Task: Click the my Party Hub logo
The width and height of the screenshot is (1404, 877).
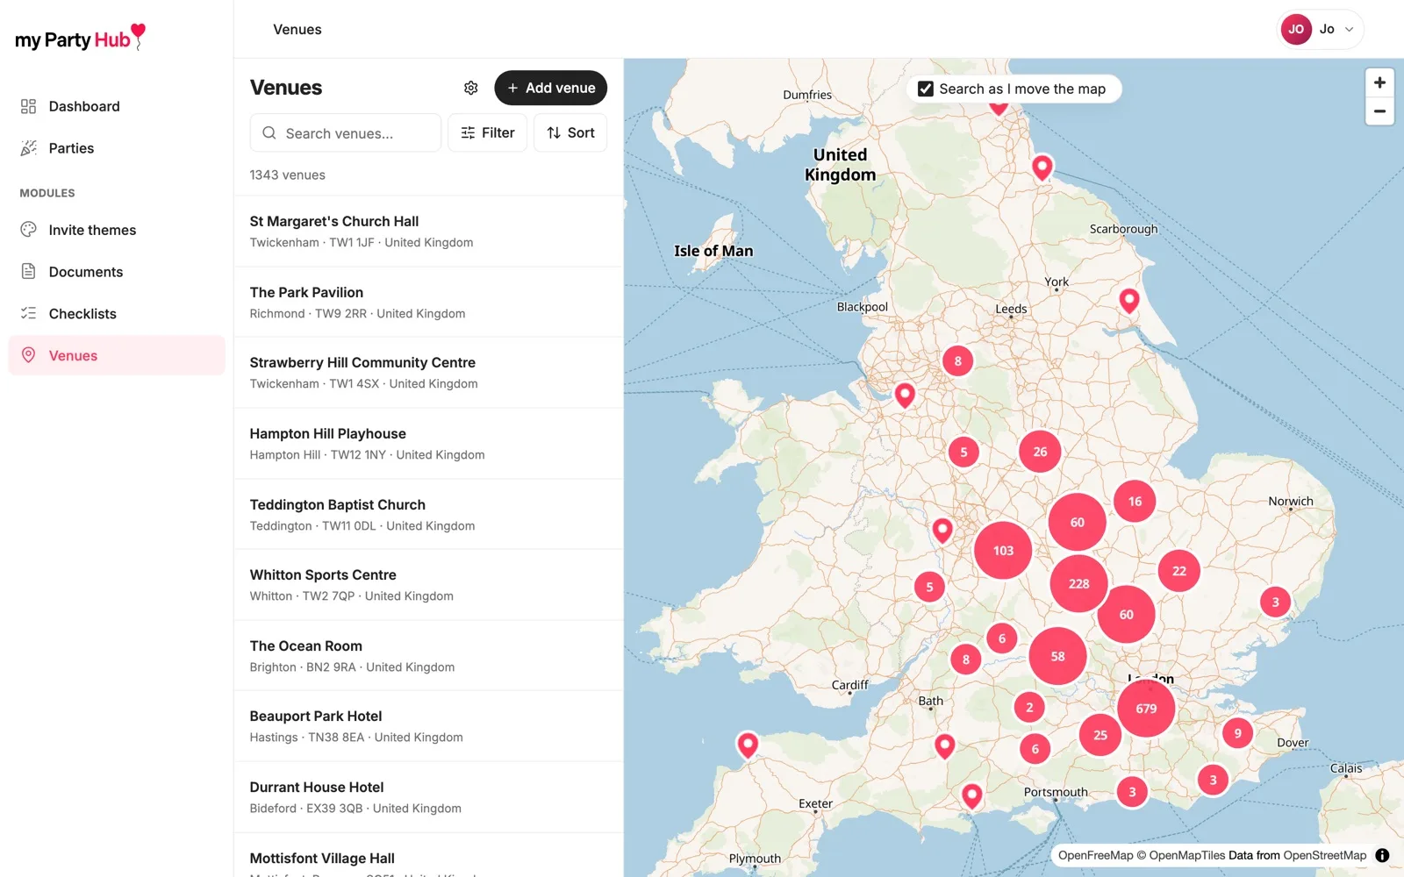Action: point(80,38)
